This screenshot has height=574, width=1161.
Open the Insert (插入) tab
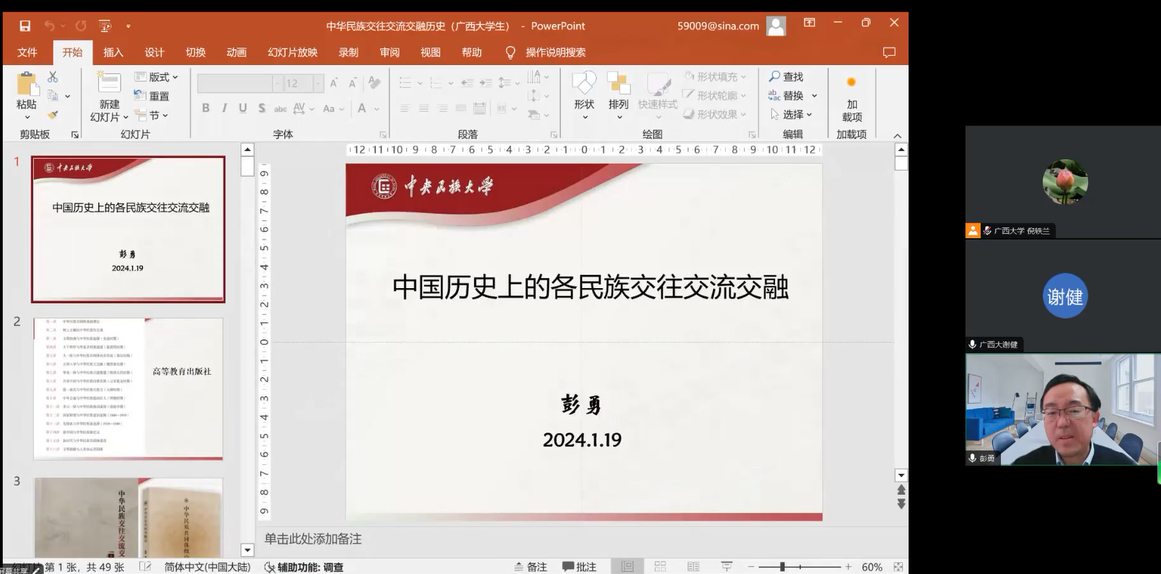113,52
